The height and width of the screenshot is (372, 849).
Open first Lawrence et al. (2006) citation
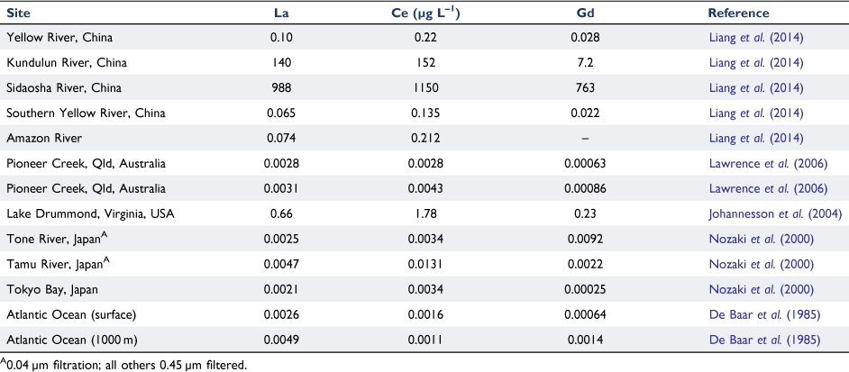[768, 164]
